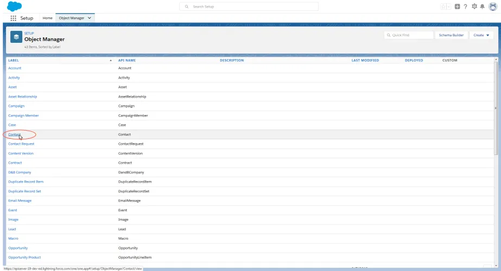Sort by Last Modified column header
Viewport: 501px width, 271px height.
(365, 60)
